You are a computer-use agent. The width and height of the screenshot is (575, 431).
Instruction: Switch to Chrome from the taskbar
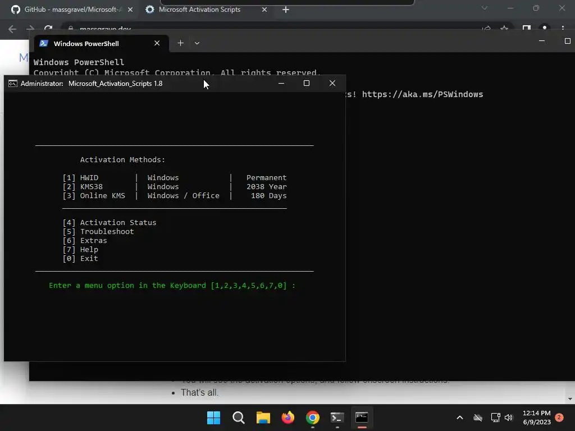(x=312, y=418)
